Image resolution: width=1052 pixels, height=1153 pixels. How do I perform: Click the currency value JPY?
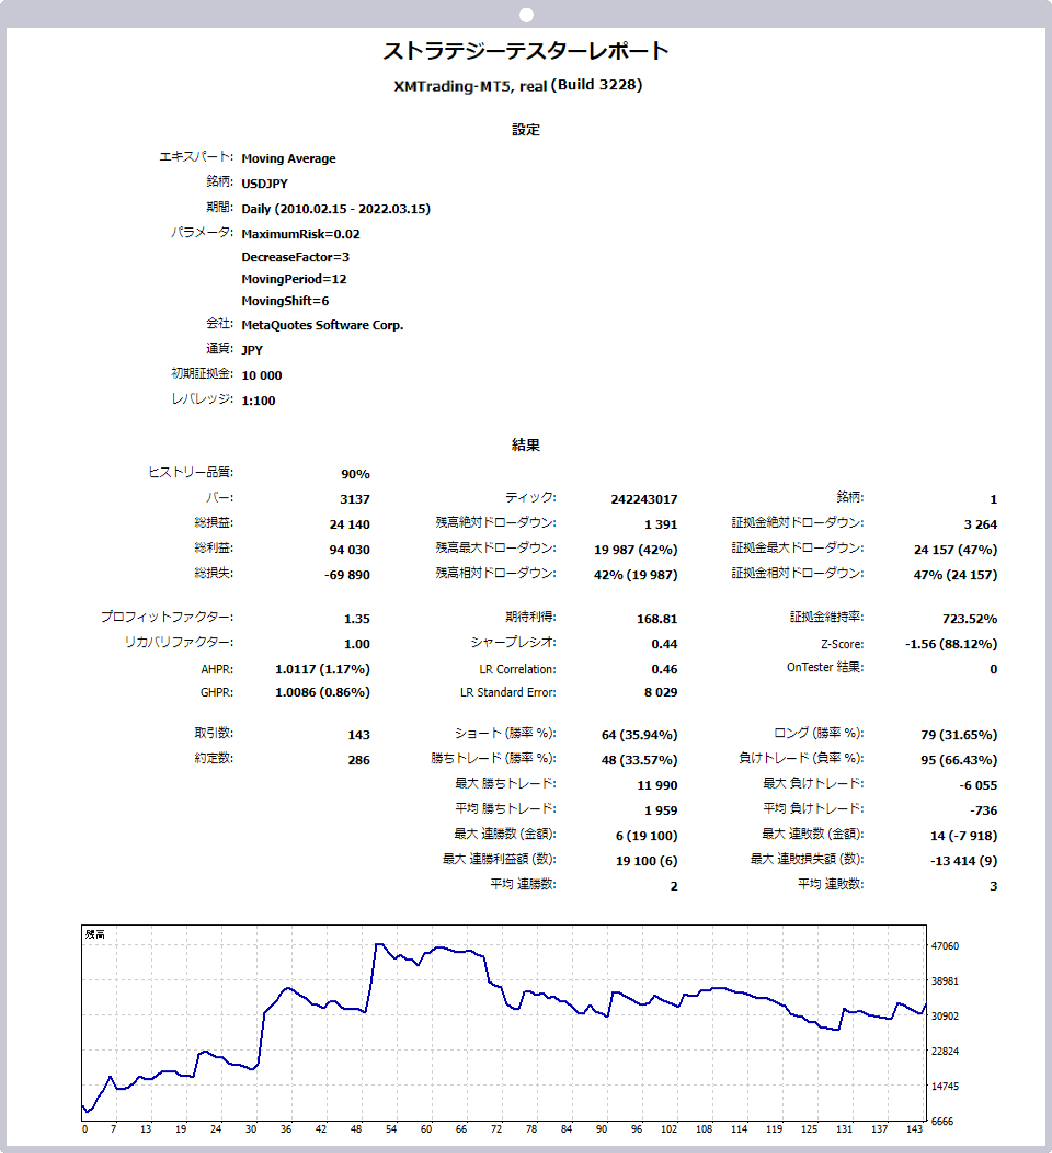pos(252,350)
